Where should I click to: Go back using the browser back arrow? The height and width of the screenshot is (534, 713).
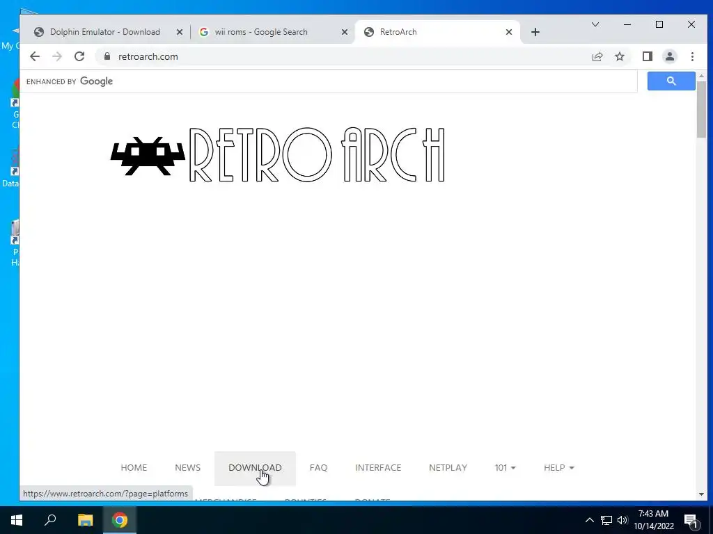[35, 56]
